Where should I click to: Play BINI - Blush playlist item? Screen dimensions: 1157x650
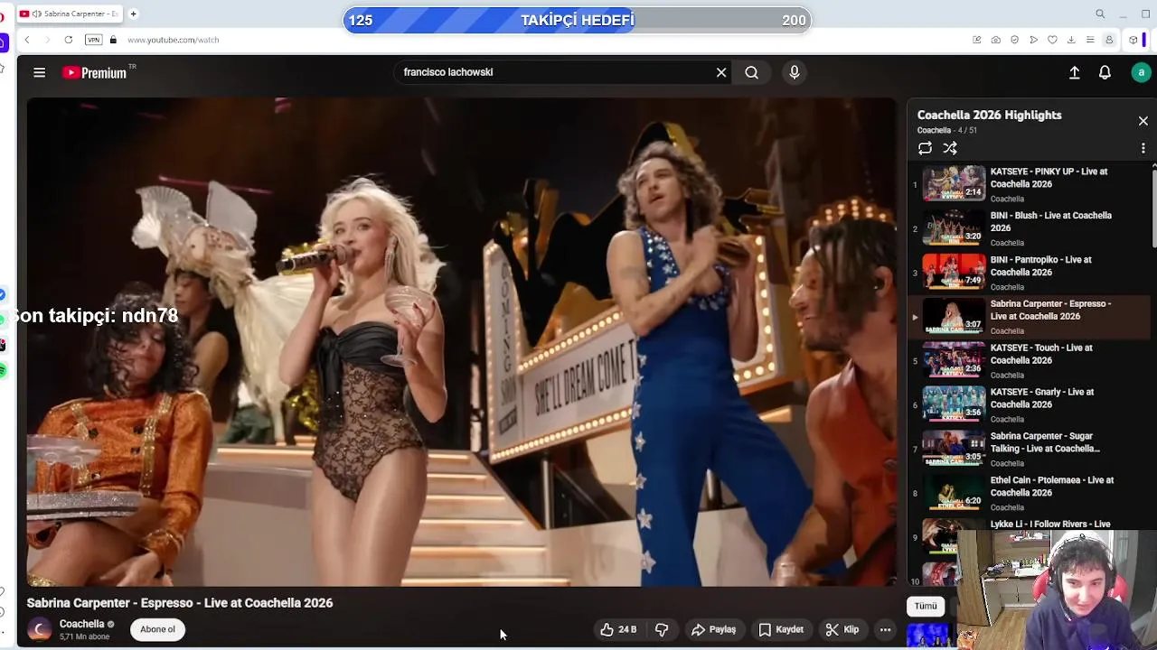tap(1030, 228)
